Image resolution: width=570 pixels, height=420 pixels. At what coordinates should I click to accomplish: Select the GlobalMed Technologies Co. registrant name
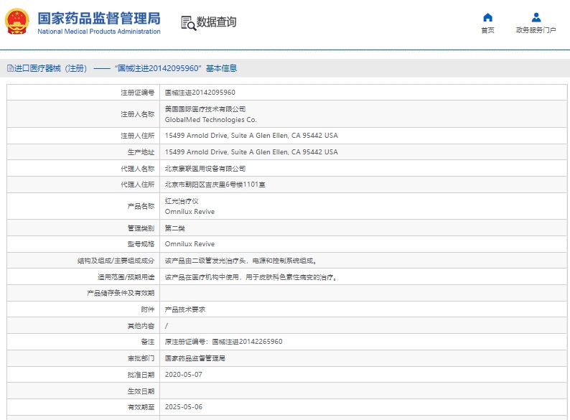coord(210,120)
